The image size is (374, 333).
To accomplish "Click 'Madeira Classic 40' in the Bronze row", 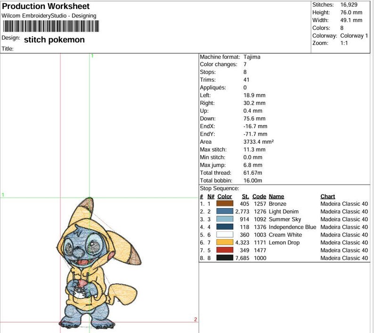I will pos(344,204).
